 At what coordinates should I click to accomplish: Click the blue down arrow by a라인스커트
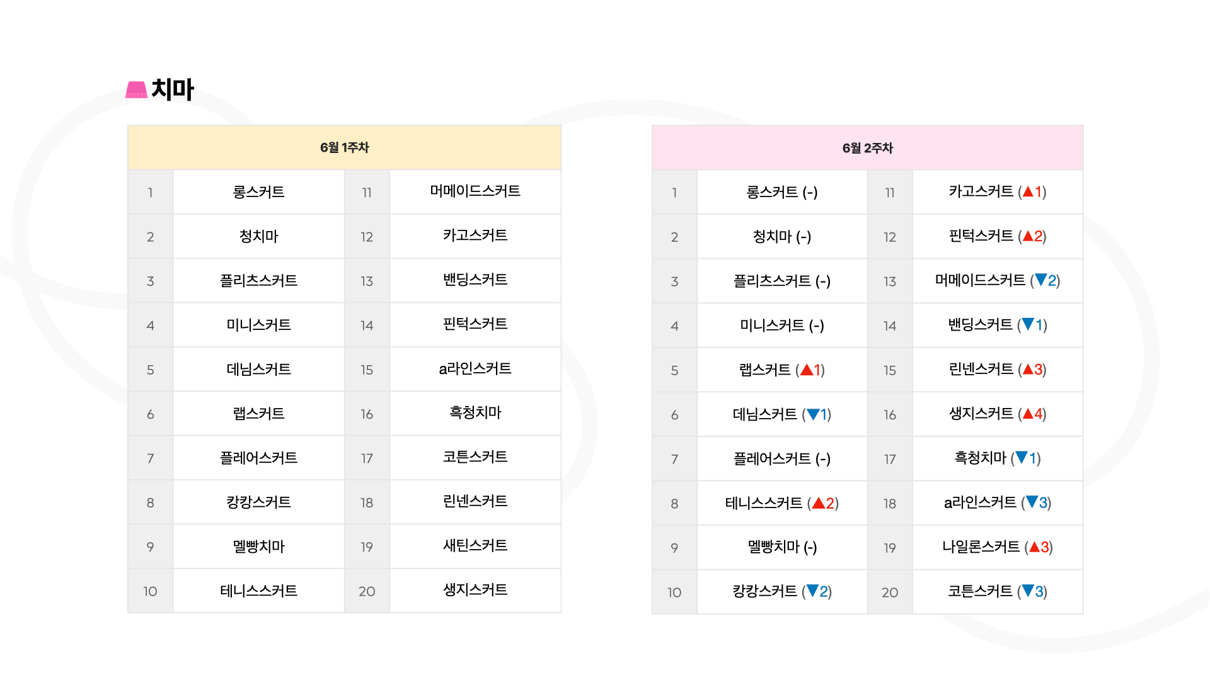click(x=1032, y=502)
